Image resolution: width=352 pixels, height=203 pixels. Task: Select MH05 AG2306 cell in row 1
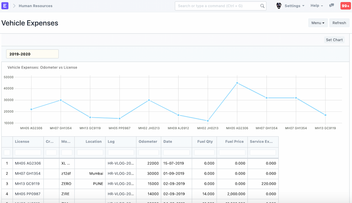pyautogui.click(x=28, y=163)
